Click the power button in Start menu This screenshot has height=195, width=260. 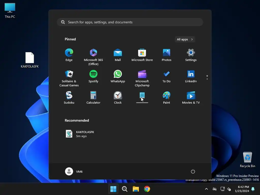point(193,171)
